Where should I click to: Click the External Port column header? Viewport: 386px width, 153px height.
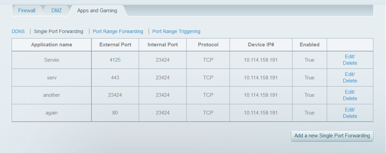pyautogui.click(x=115, y=45)
